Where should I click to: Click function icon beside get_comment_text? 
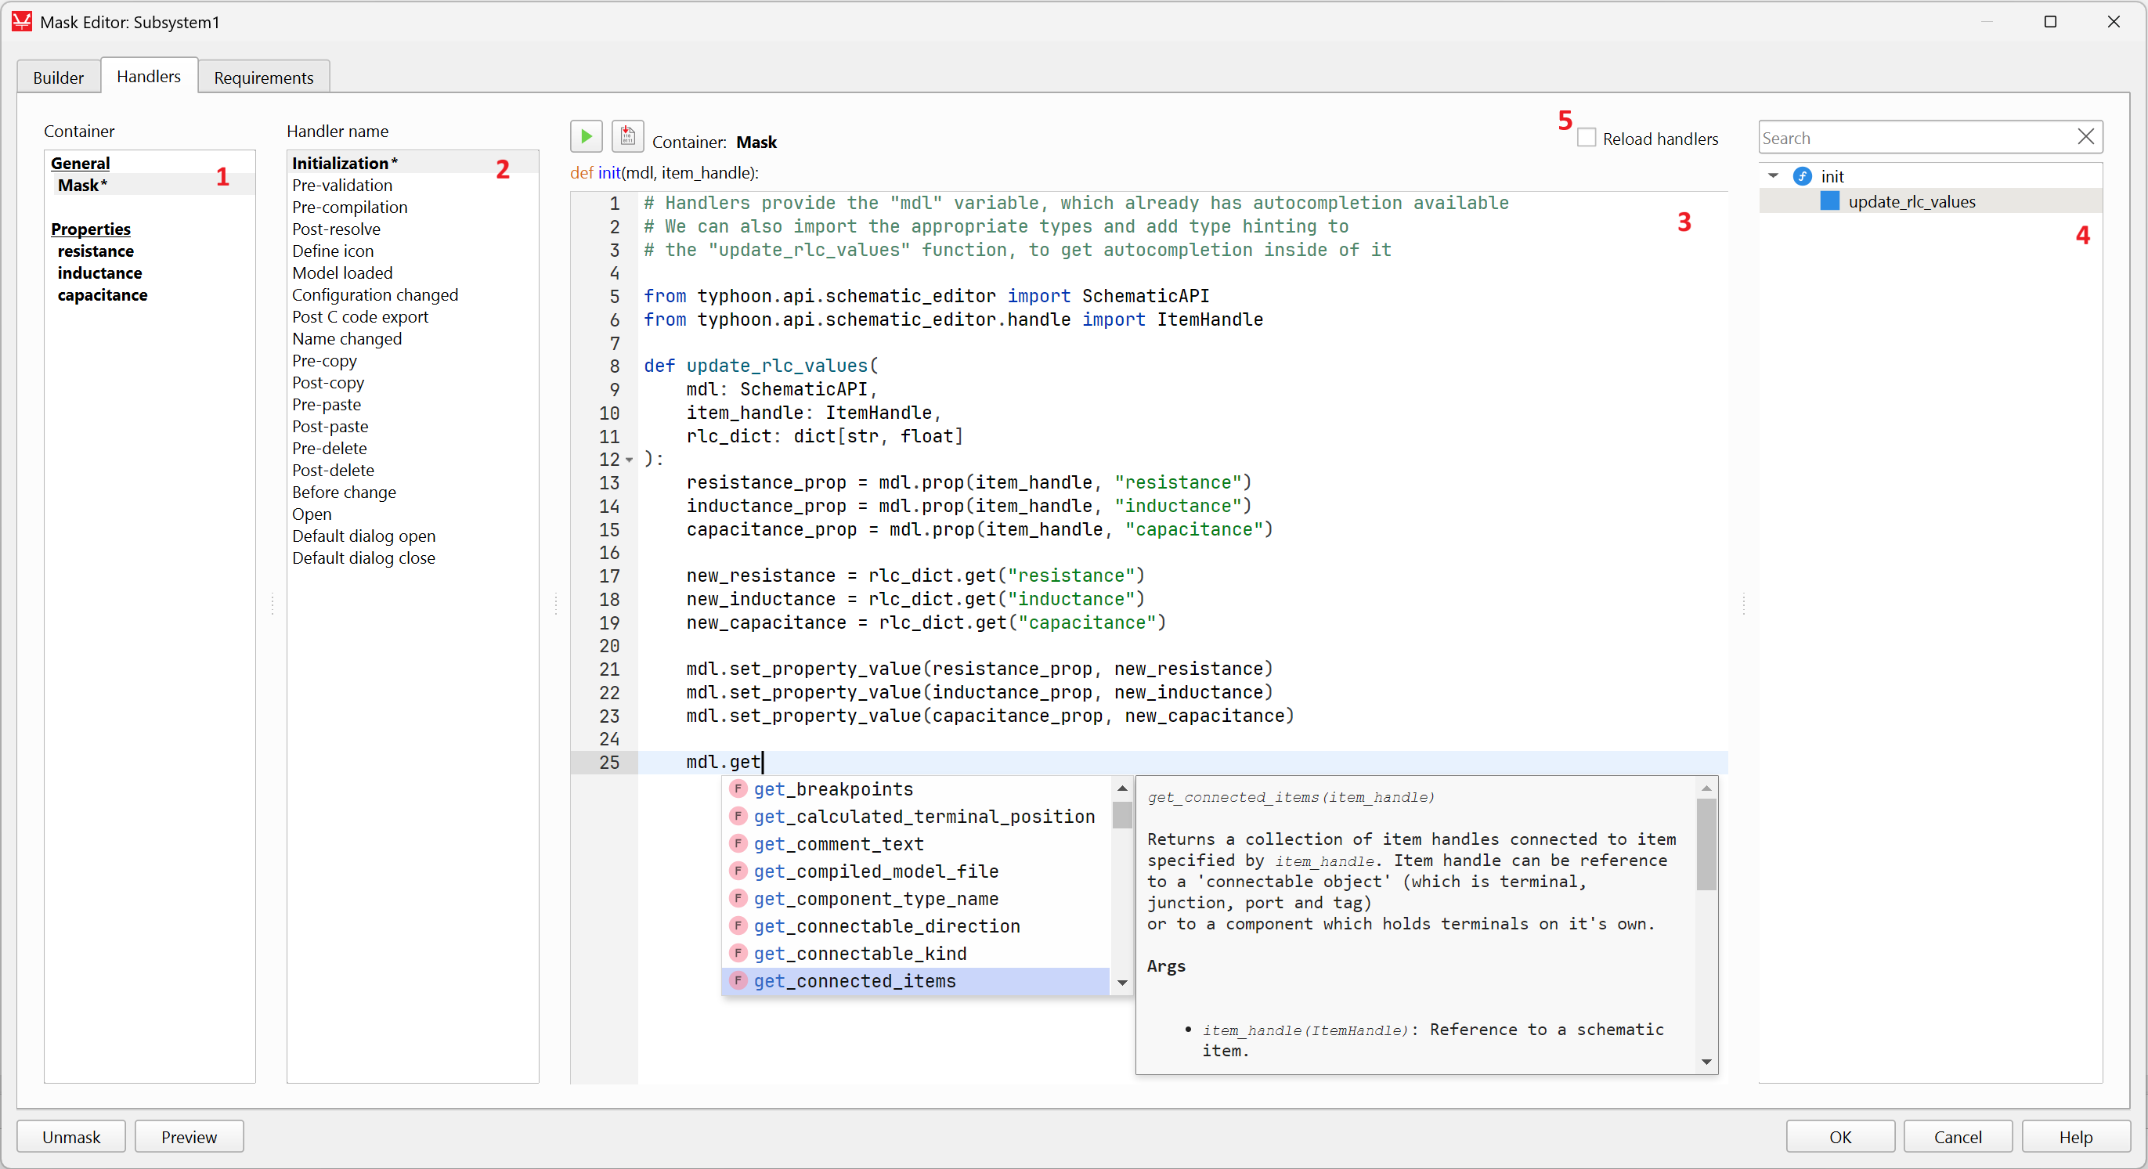tap(738, 844)
